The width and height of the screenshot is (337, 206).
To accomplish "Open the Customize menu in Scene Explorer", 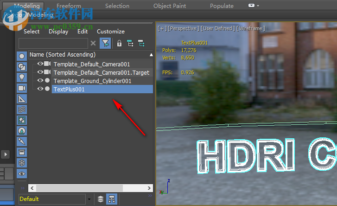I will (111, 32).
